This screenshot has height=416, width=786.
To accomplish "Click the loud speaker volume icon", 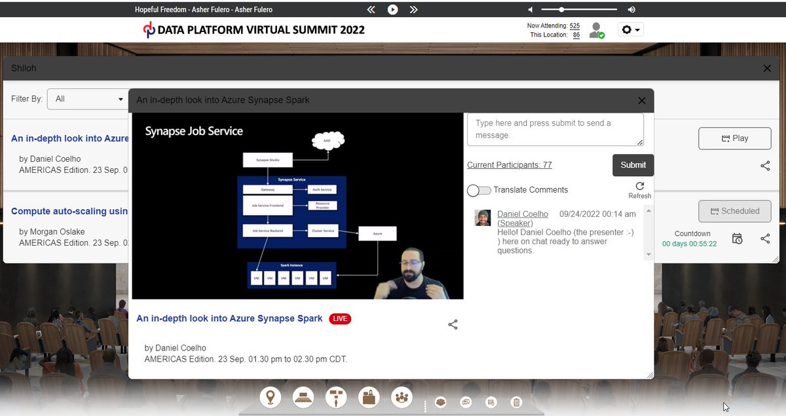I will (x=631, y=10).
